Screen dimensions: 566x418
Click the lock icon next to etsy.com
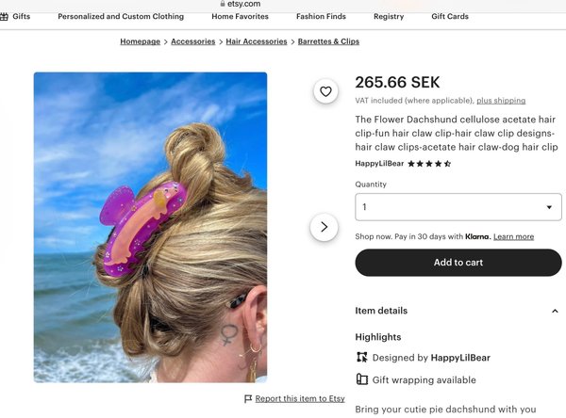pos(223,4)
